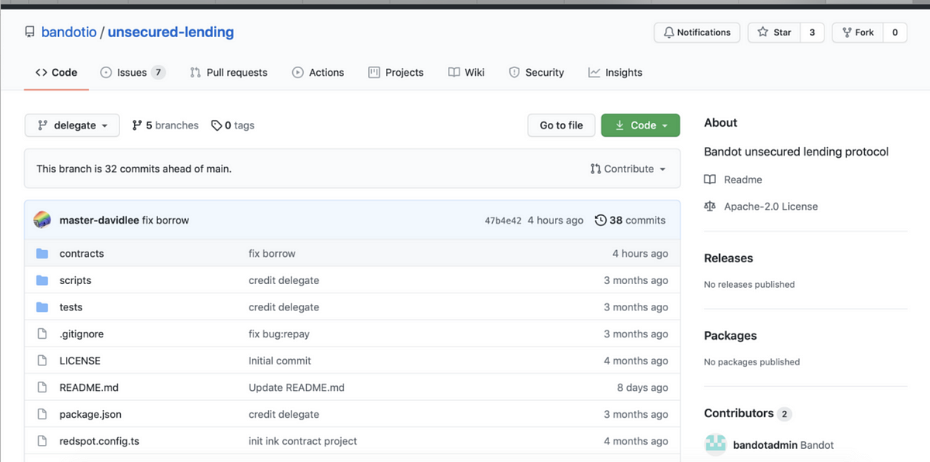Open the Wiki tab
Screen dimensions: 930x462
tap(467, 72)
